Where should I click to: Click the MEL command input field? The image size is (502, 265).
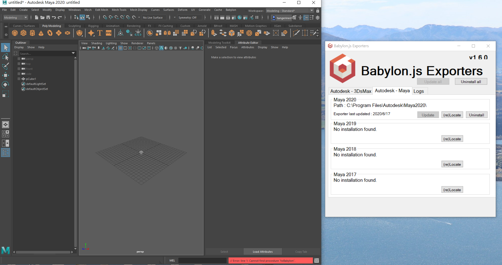tap(202, 260)
